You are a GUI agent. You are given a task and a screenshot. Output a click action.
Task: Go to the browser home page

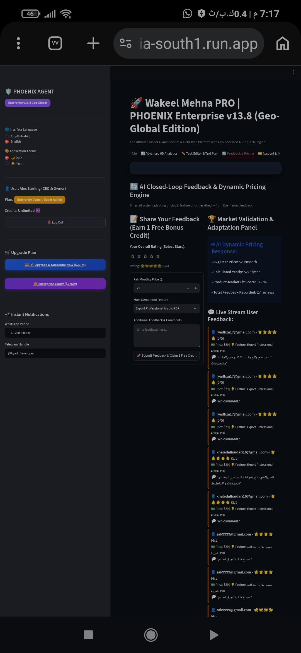coord(282,44)
